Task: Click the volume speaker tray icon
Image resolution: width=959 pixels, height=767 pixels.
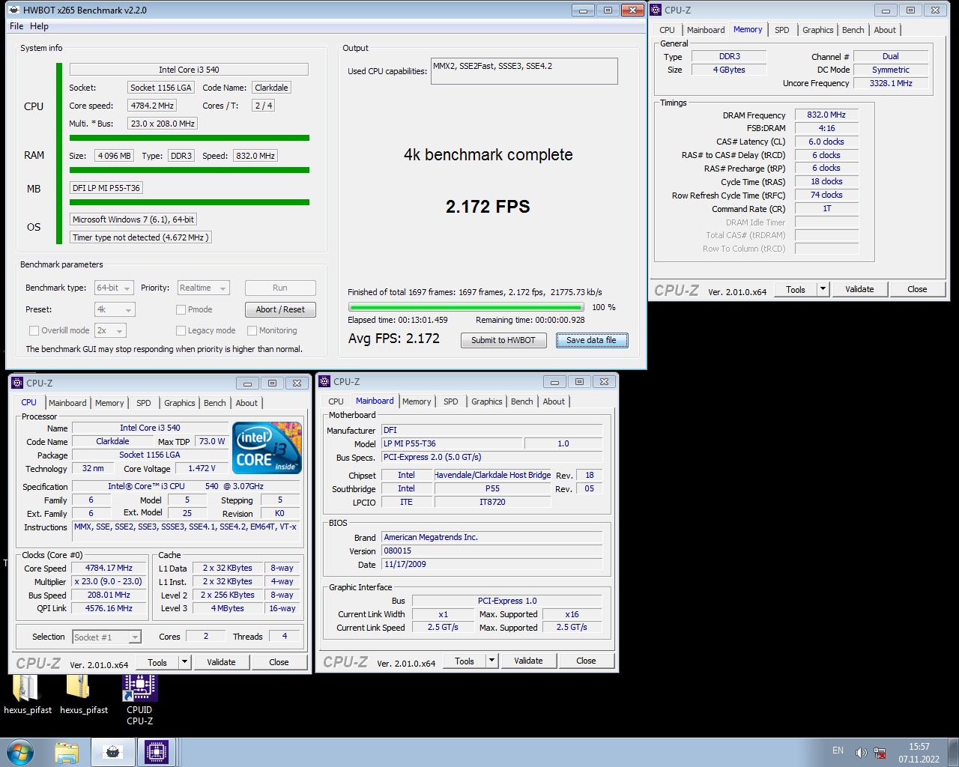Action: point(861,752)
